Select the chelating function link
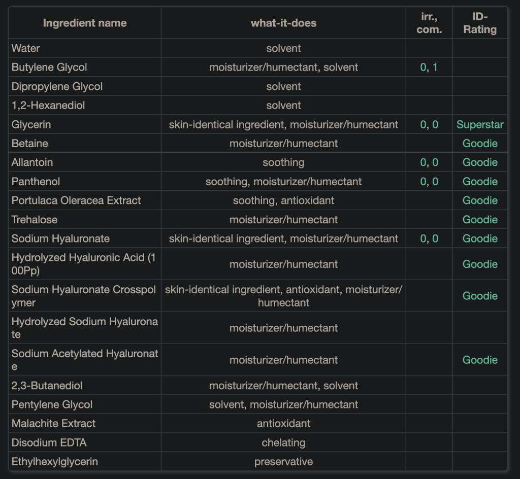This screenshot has width=520, height=479. point(283,442)
